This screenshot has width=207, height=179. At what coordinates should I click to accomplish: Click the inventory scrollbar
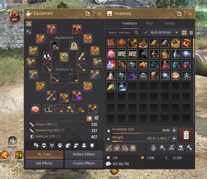pos(194,48)
